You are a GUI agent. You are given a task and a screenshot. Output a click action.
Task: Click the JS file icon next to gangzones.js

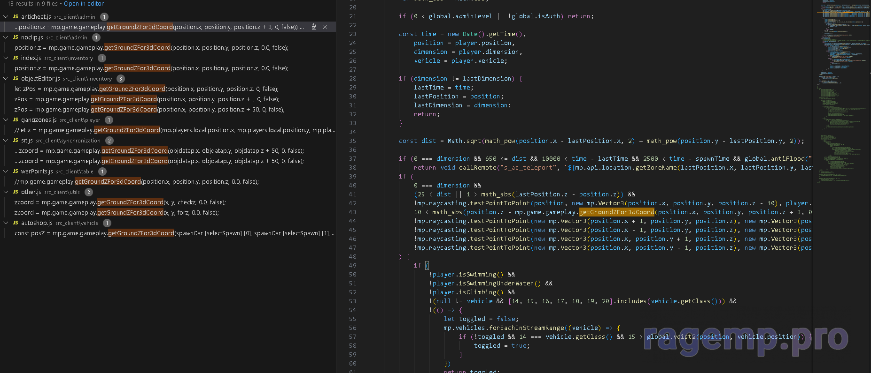click(x=16, y=119)
